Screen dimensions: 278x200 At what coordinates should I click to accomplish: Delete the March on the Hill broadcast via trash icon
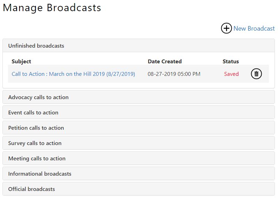coord(256,74)
